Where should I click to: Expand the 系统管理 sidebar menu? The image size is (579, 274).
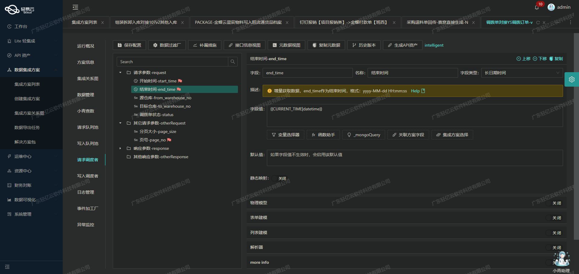31,214
